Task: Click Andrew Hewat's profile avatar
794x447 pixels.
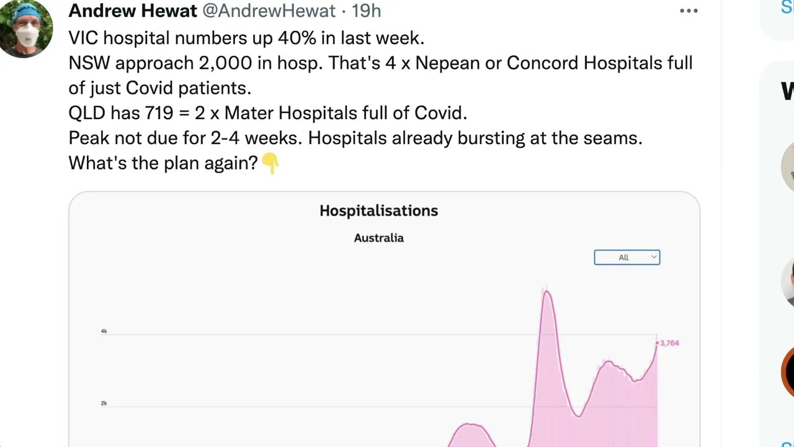Action: pos(27,29)
